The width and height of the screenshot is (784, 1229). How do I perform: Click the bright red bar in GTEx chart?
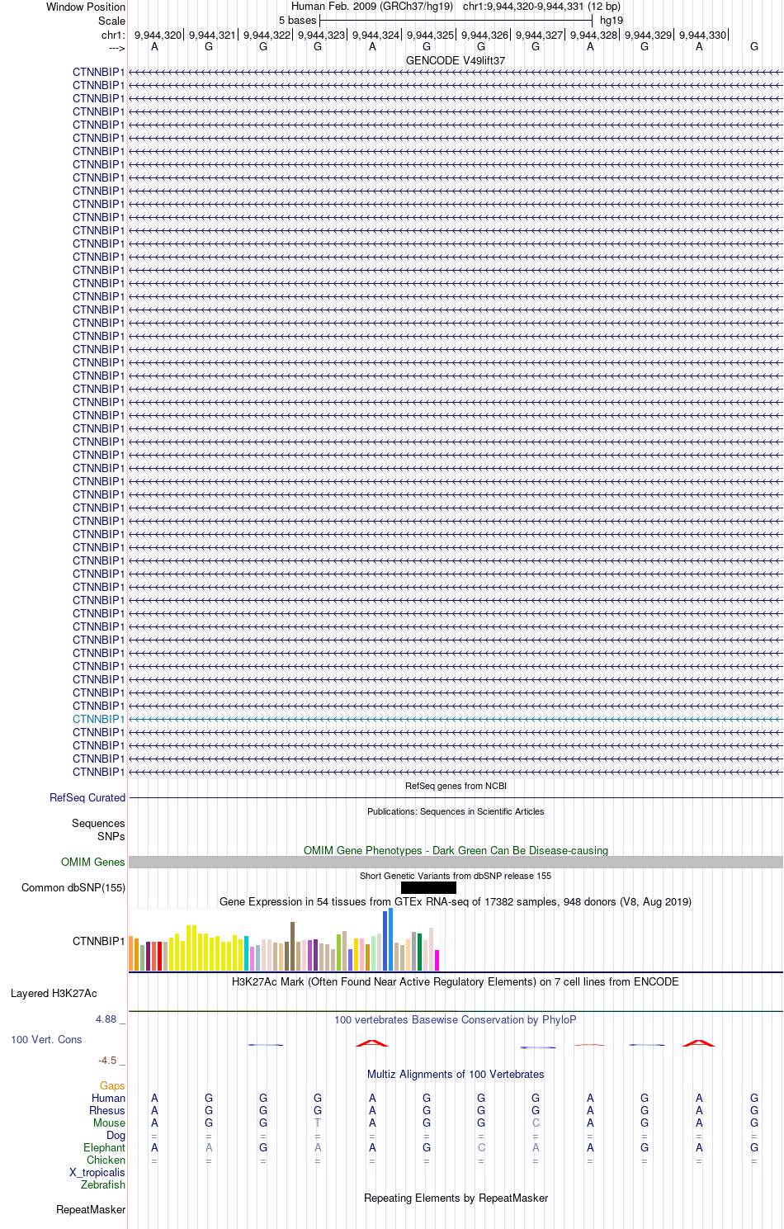click(159, 956)
